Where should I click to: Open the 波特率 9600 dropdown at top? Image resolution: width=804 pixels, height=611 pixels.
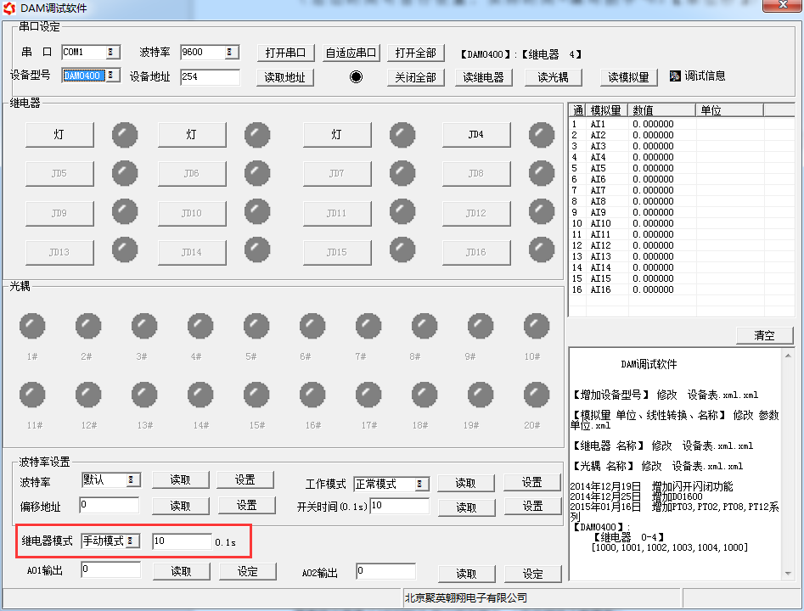point(229,52)
